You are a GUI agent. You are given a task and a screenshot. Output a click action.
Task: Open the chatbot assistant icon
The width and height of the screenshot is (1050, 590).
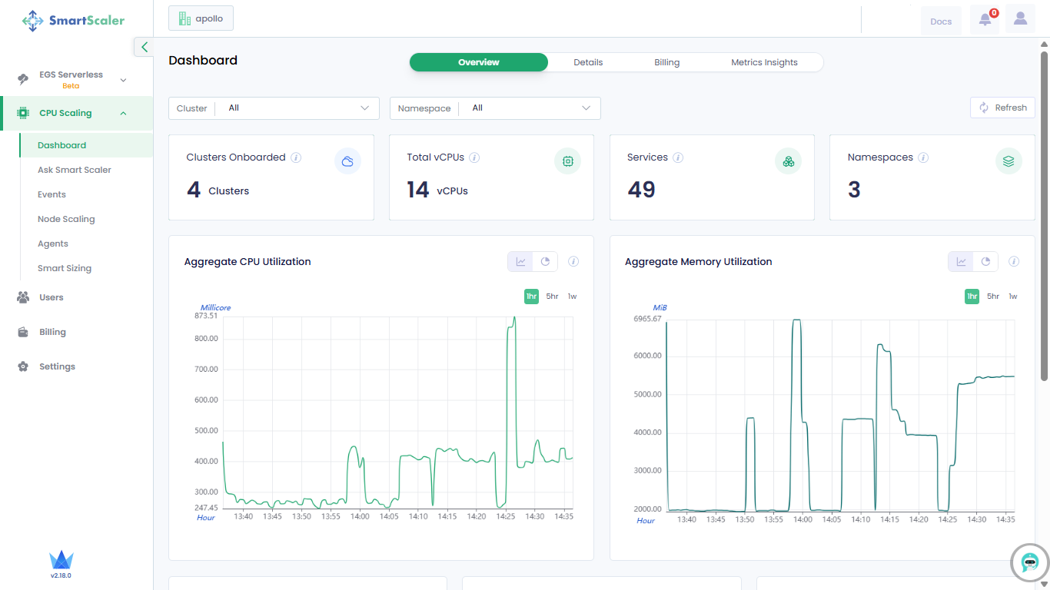pos(1030,562)
